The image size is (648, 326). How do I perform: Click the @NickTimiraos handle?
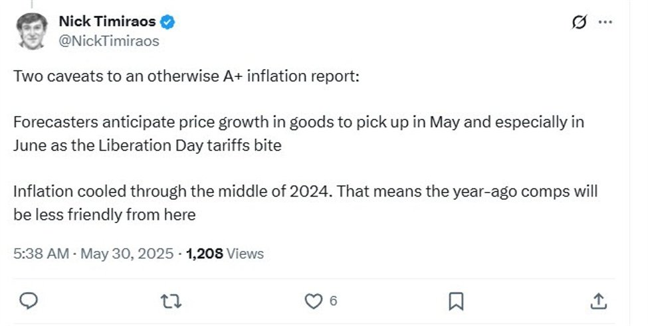109,41
